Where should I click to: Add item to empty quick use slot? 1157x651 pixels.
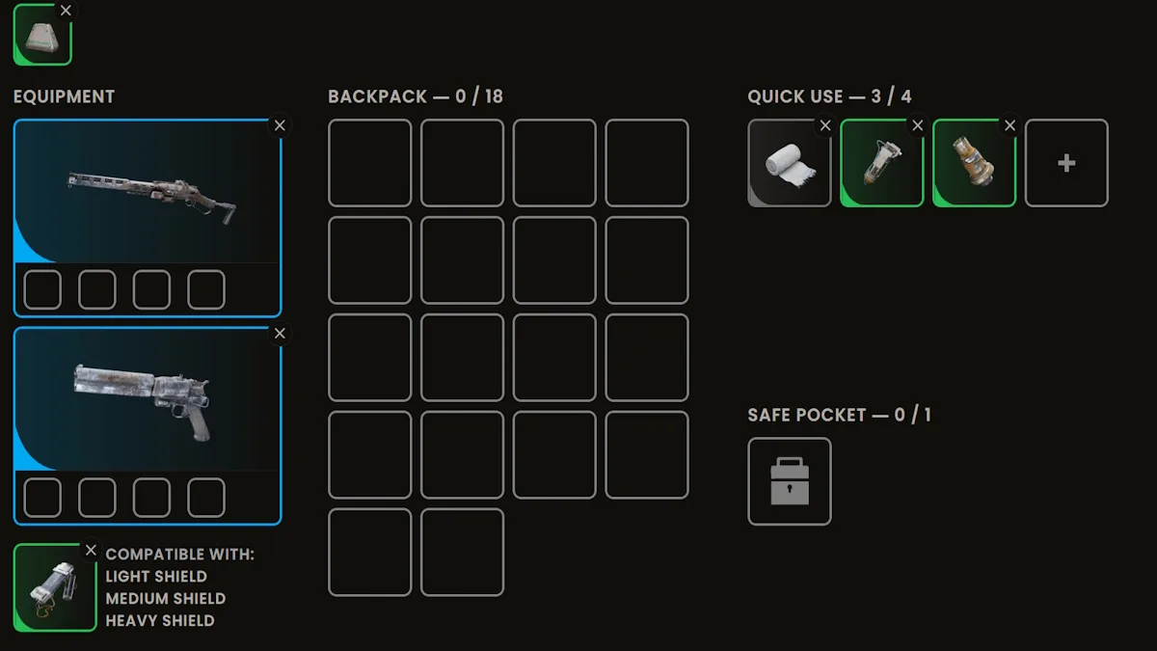pos(1066,163)
